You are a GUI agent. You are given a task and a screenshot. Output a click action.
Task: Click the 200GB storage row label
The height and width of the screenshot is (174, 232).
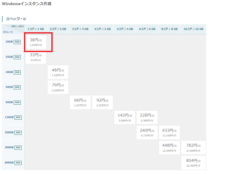9,132
